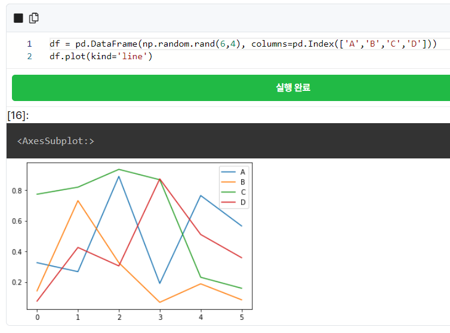Screen dimensions: 450x333
Task: Copy the code with the clipboard icon
Action: point(34,18)
